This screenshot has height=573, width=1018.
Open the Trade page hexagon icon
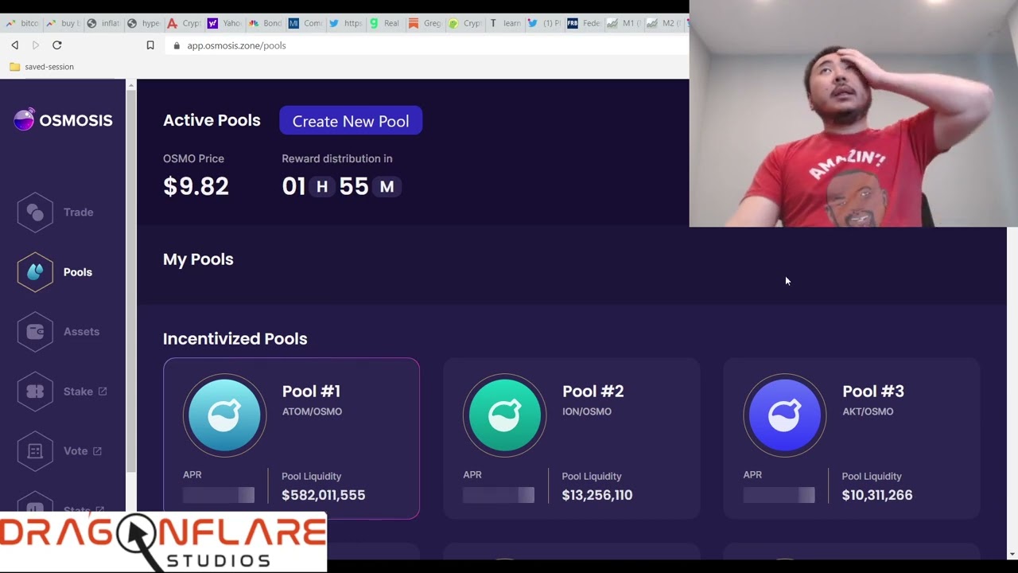tap(35, 212)
